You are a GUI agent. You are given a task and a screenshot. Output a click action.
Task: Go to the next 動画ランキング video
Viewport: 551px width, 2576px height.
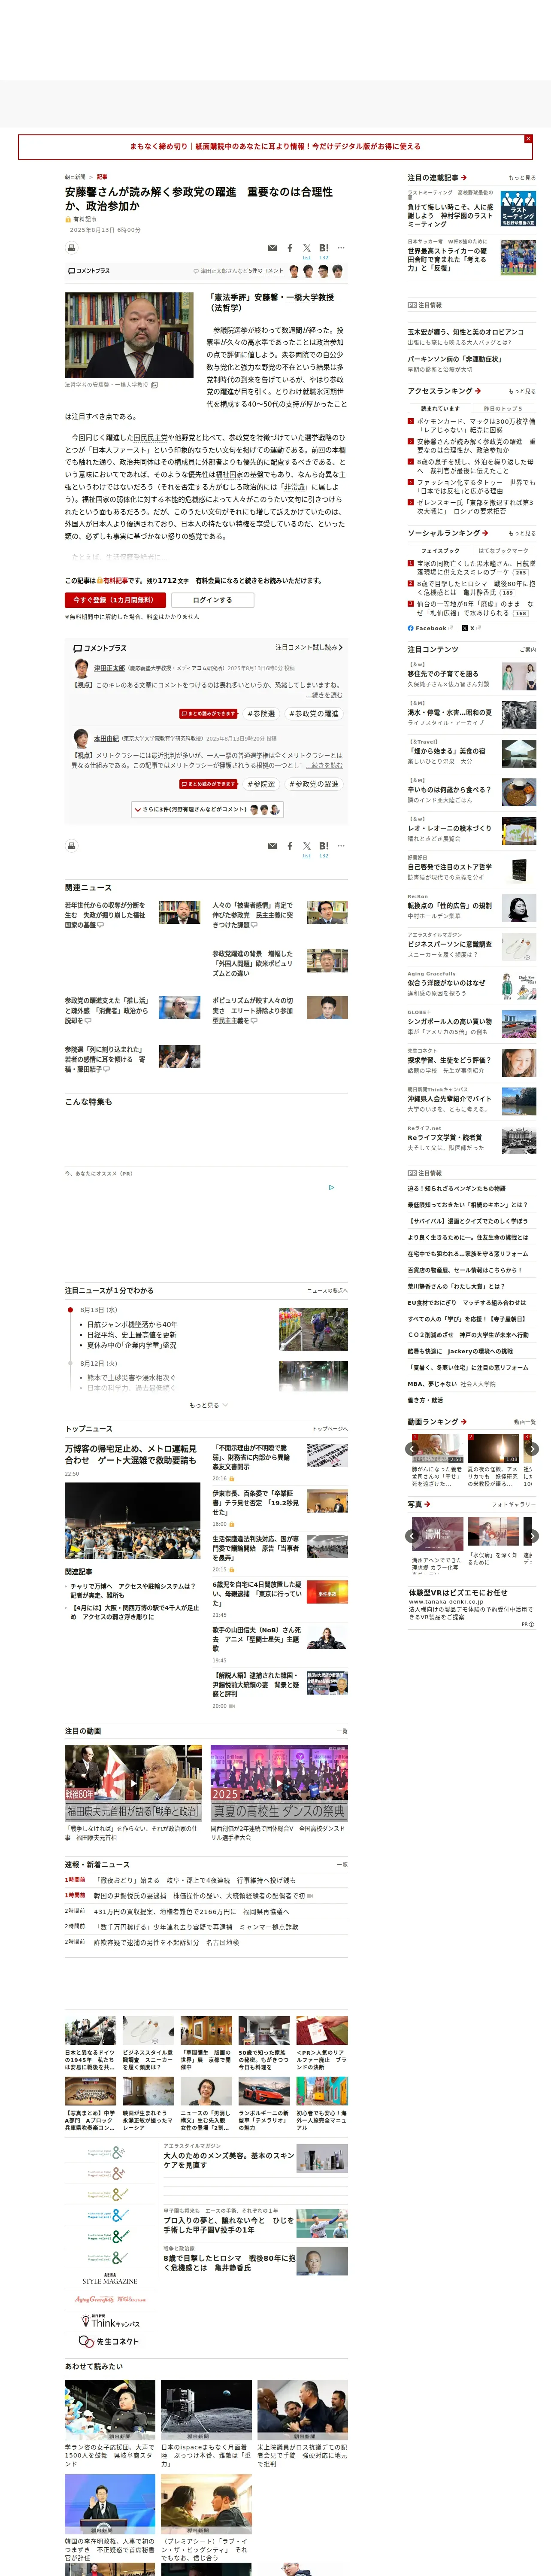pyautogui.click(x=532, y=1448)
